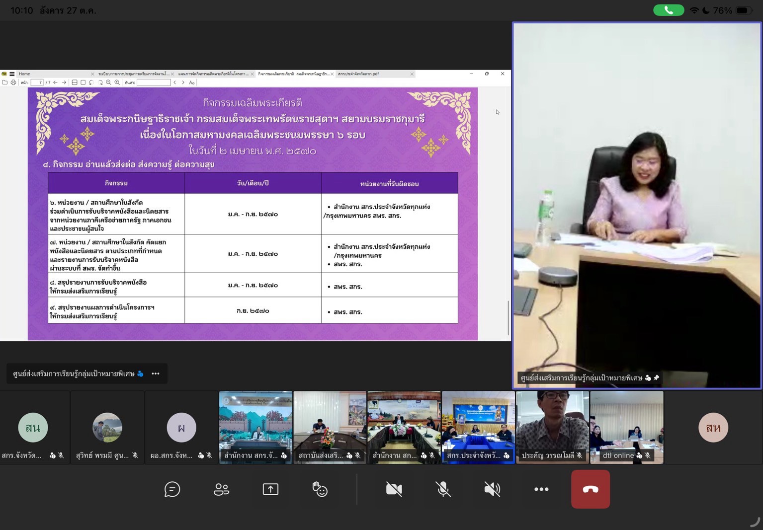Select the ผอ.สกร.จังห... participant tile
The height and width of the screenshot is (530, 763).
(181, 427)
